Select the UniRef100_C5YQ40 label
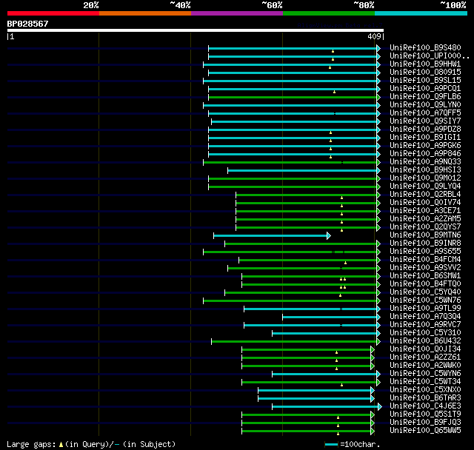The height and width of the screenshot is (450, 474). pyautogui.click(x=425, y=292)
